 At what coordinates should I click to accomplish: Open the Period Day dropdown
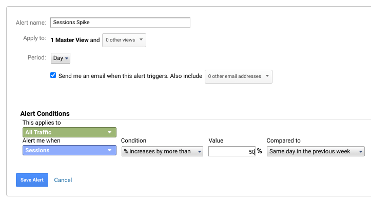(x=61, y=58)
